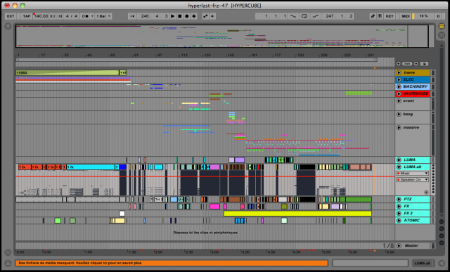Select the cyan 1 fx clip in LUMA alt
This screenshot has height=272, width=450.
(x=91, y=167)
